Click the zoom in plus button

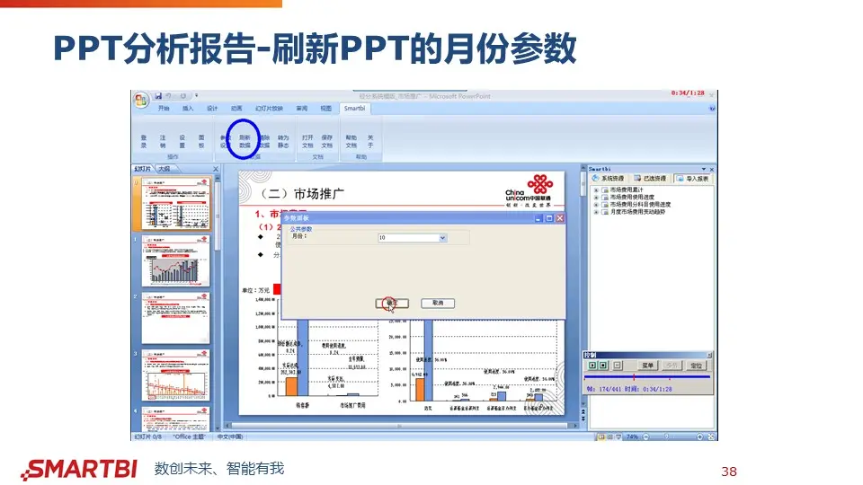[699, 436]
